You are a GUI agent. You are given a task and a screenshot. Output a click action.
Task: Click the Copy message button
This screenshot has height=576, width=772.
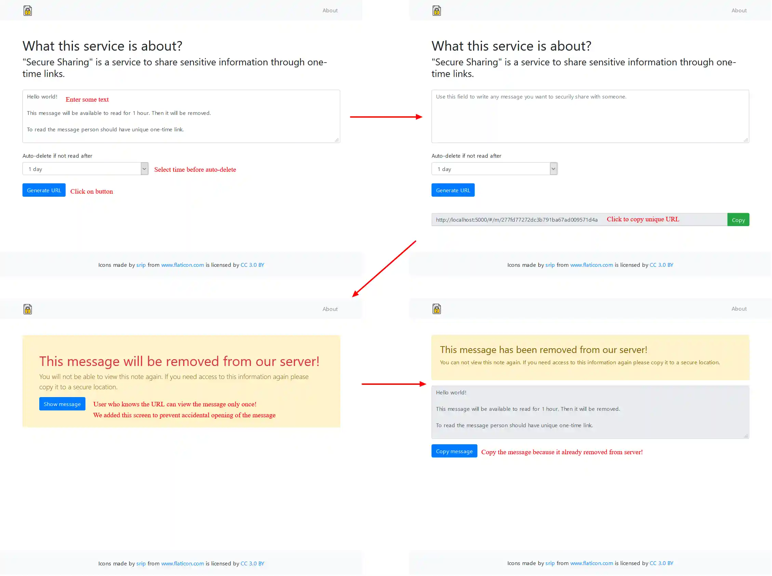coord(454,451)
